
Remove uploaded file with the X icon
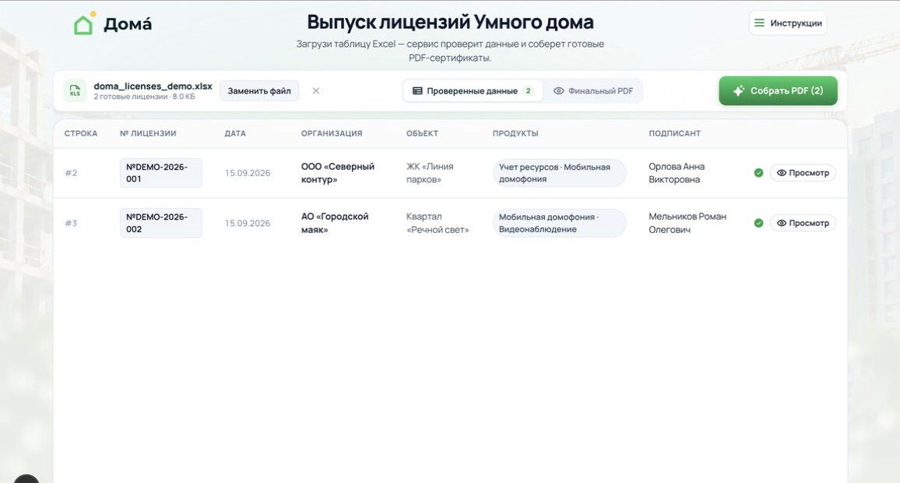(x=315, y=90)
